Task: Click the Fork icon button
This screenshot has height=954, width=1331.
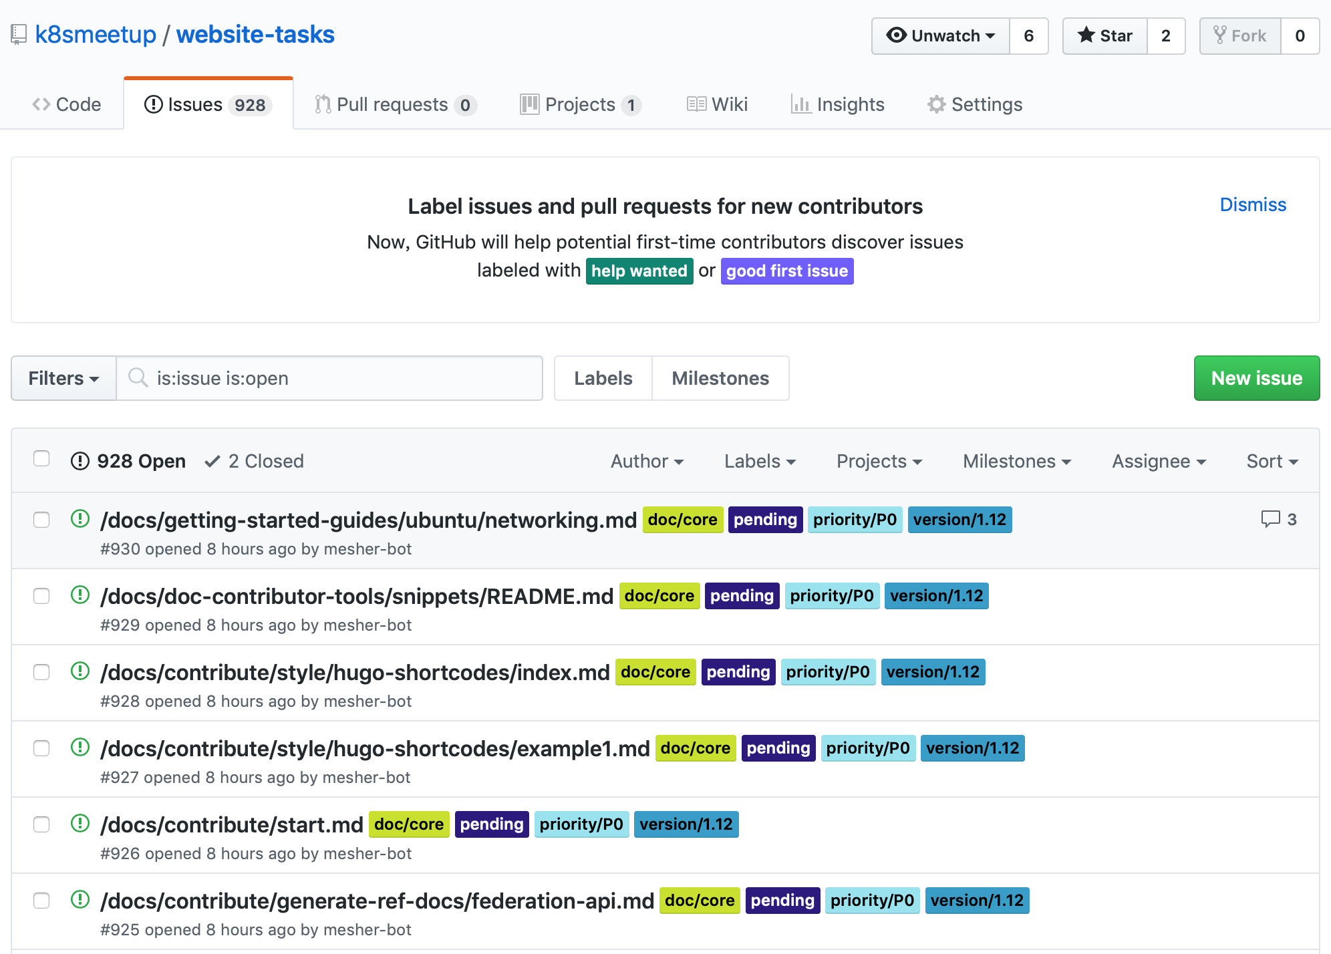Action: pyautogui.click(x=1220, y=35)
